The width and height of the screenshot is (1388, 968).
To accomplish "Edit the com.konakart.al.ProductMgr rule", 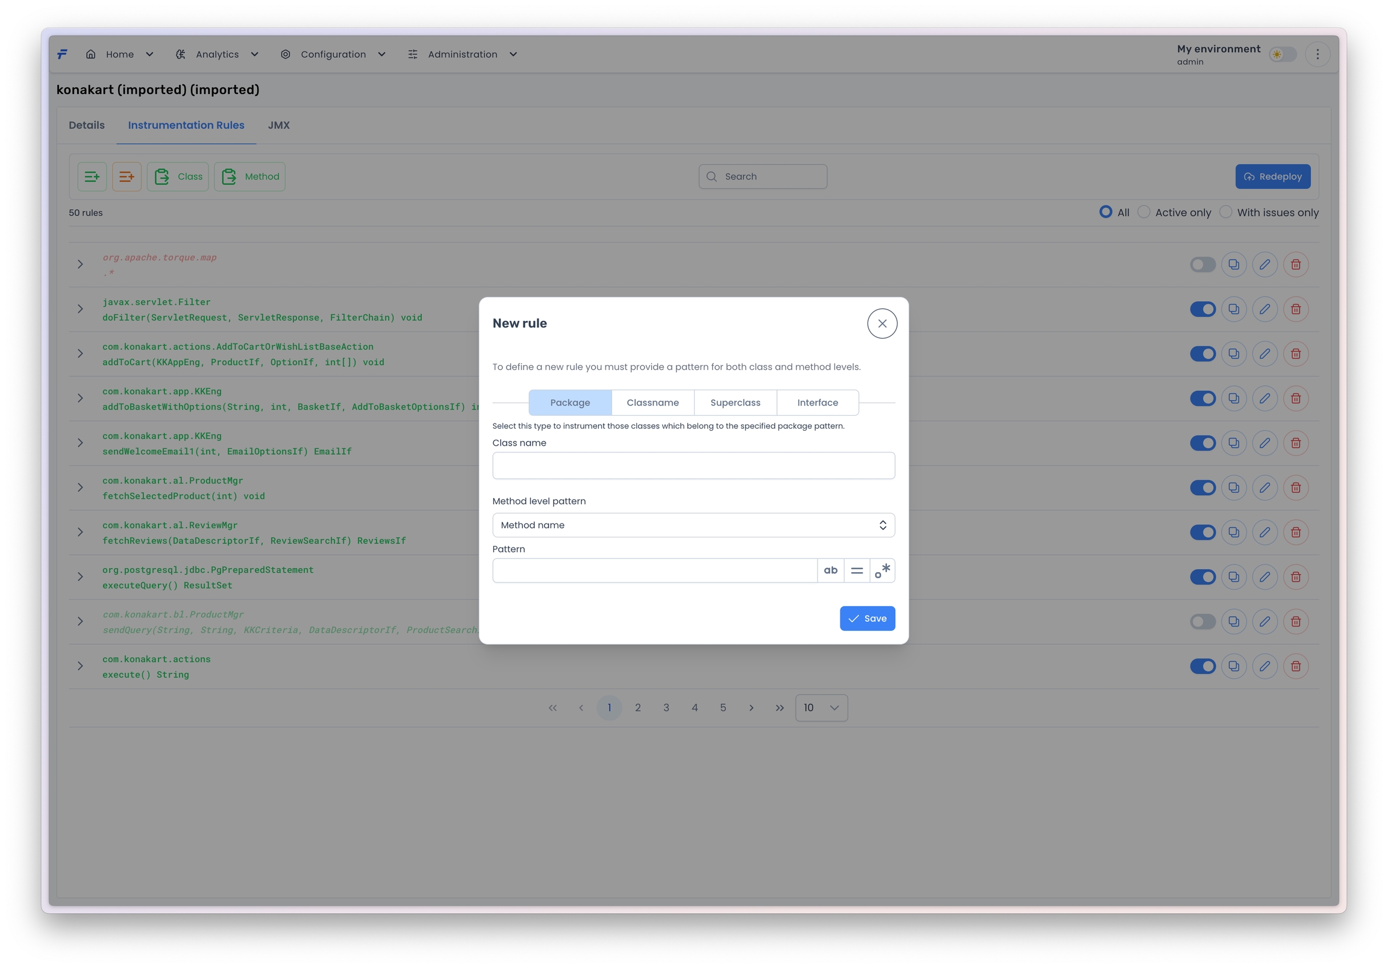I will click(x=1264, y=487).
